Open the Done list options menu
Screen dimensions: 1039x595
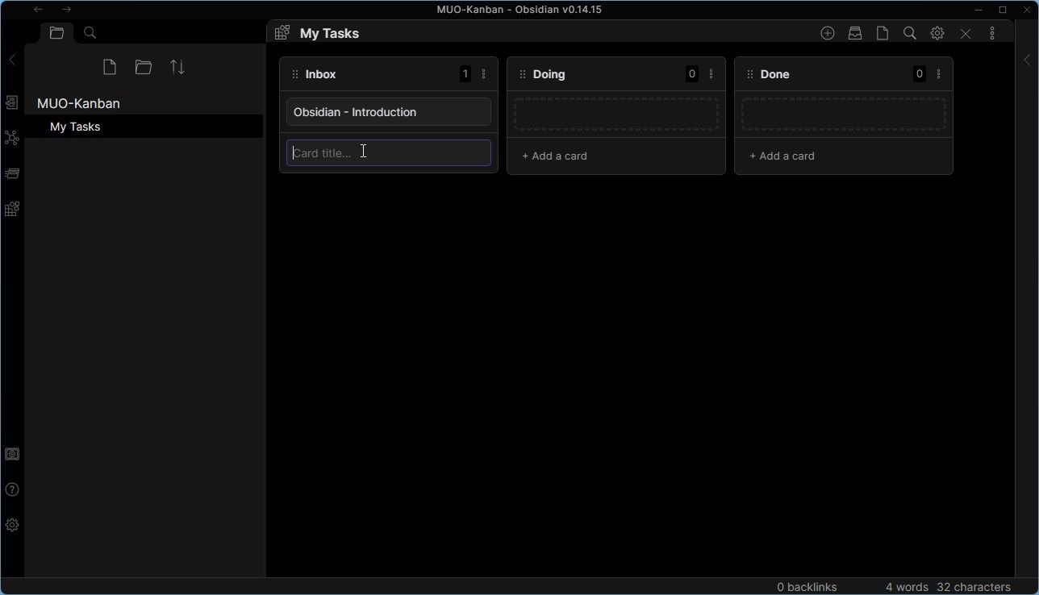939,74
